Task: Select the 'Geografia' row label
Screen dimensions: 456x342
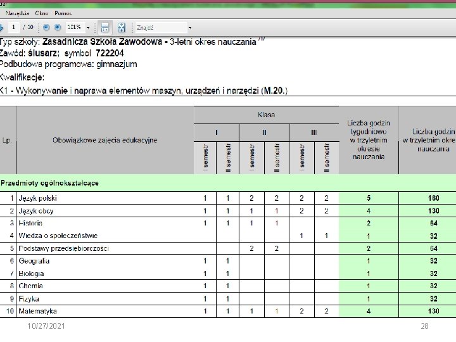Action: pos(34,261)
